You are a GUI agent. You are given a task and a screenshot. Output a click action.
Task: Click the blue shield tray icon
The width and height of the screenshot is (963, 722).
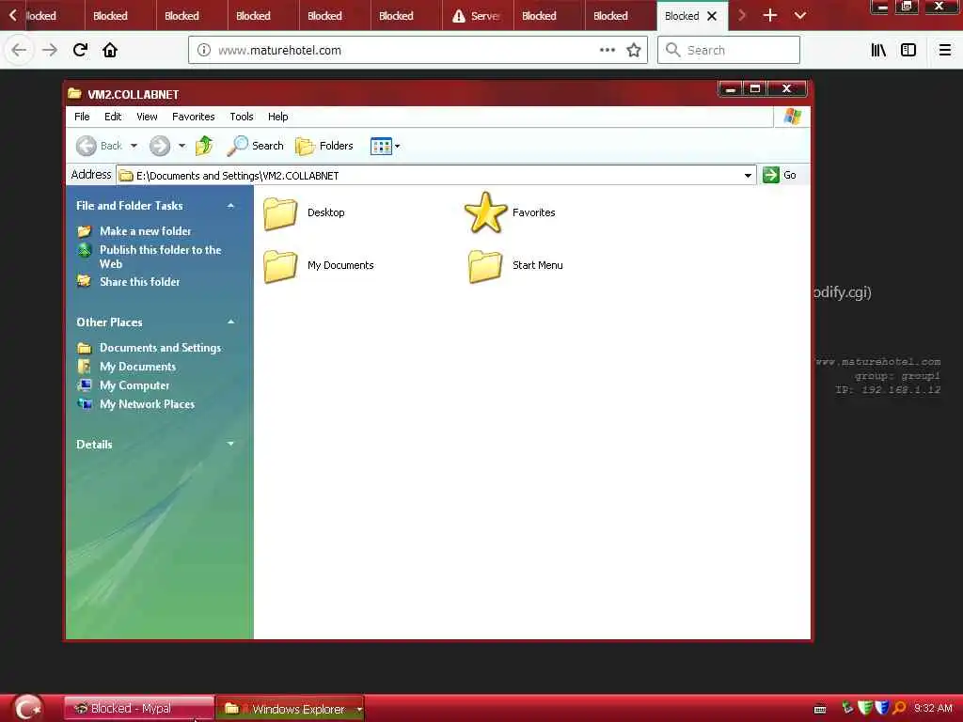[x=882, y=708]
